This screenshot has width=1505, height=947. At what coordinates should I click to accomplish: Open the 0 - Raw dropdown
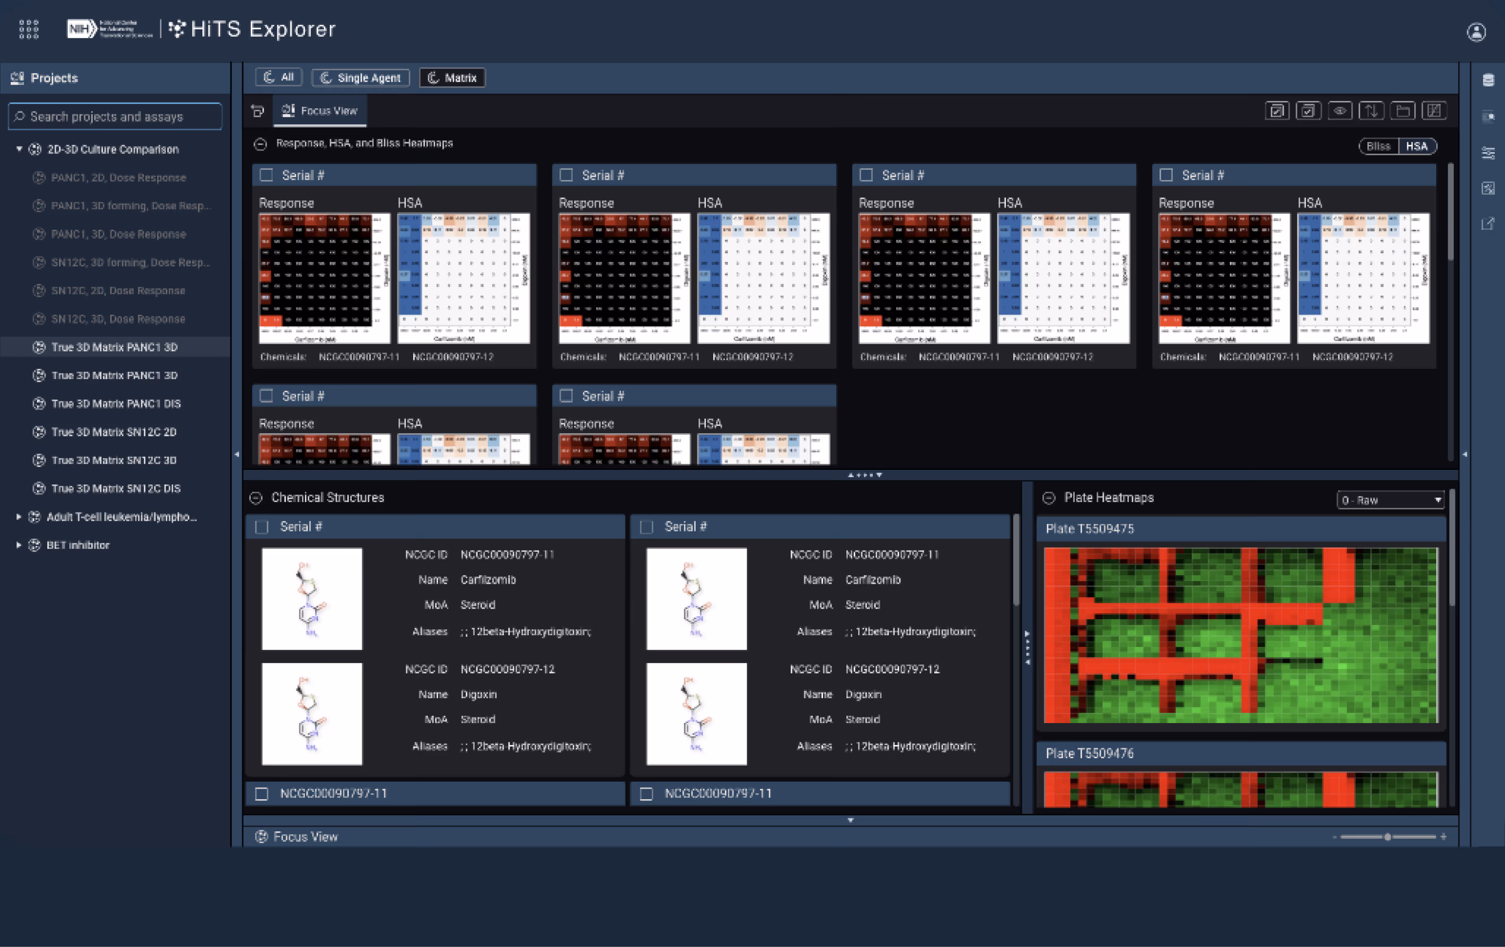tap(1391, 500)
